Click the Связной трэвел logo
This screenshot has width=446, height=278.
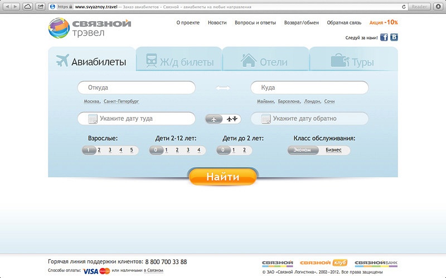(89, 27)
